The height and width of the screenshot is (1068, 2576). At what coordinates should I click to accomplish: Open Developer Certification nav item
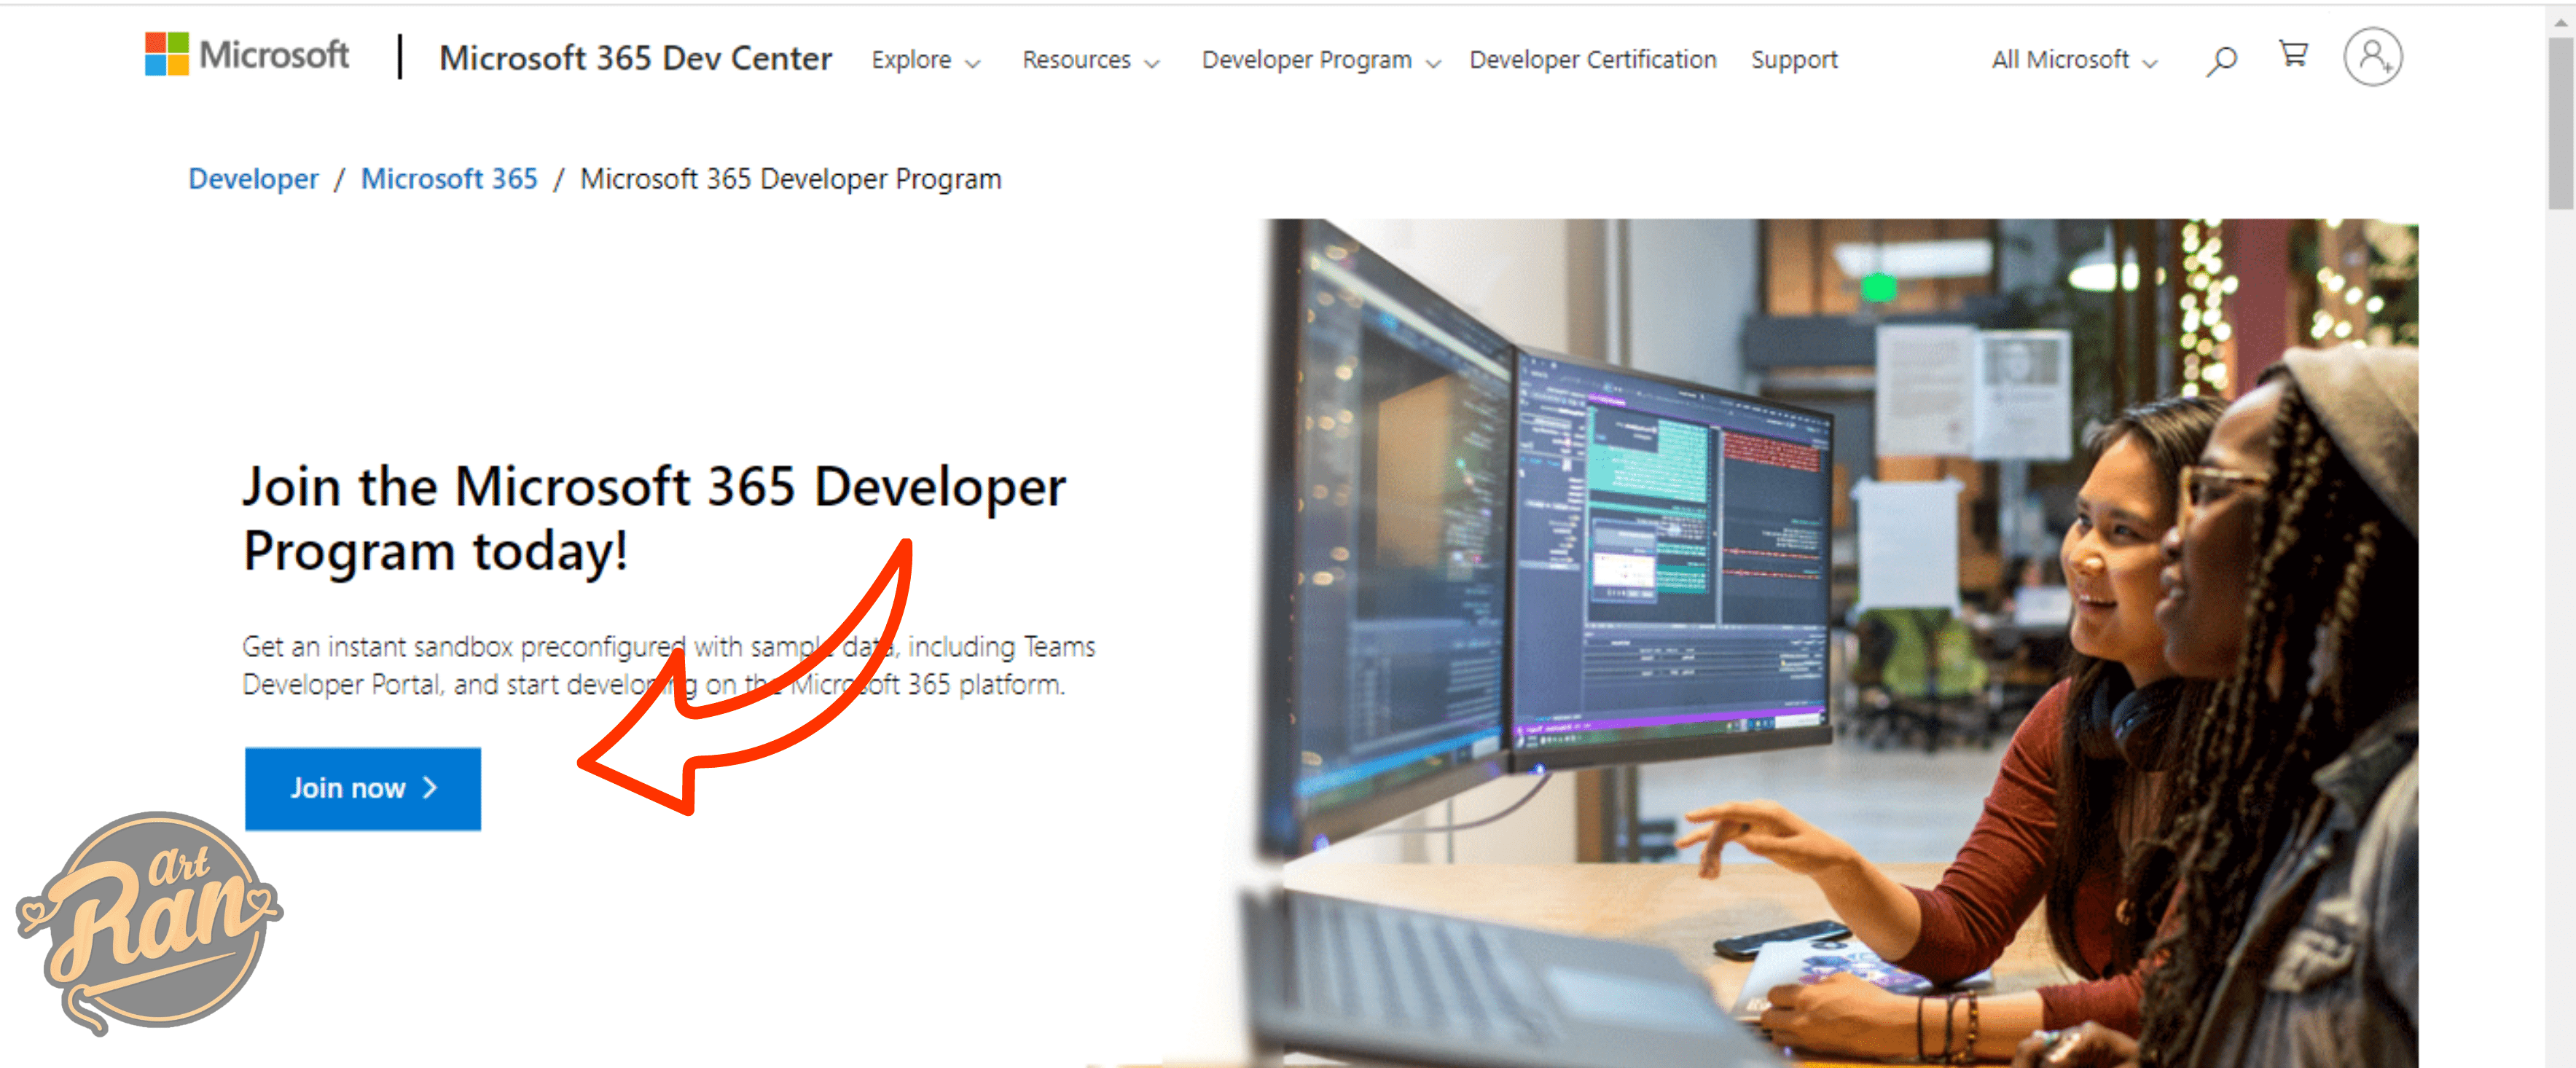[1592, 60]
